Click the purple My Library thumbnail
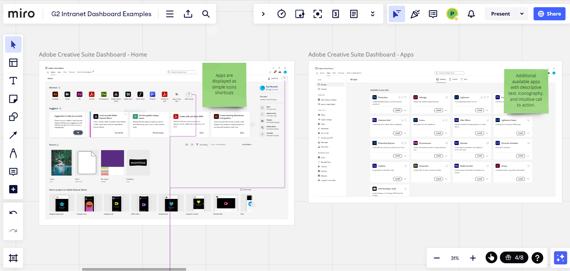This screenshot has height=271, width=570. tap(112, 162)
